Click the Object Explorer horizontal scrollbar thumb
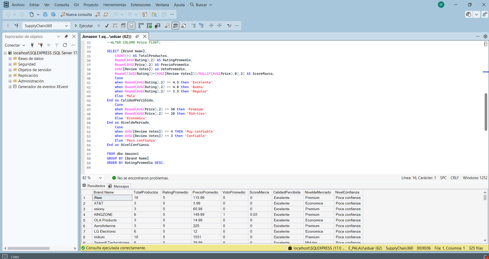The height and width of the screenshot is (259, 489). coord(28,248)
